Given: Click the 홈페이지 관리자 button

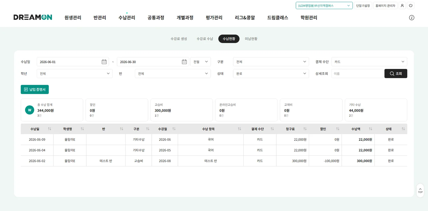Looking at the screenshot, I should [x=385, y=5].
